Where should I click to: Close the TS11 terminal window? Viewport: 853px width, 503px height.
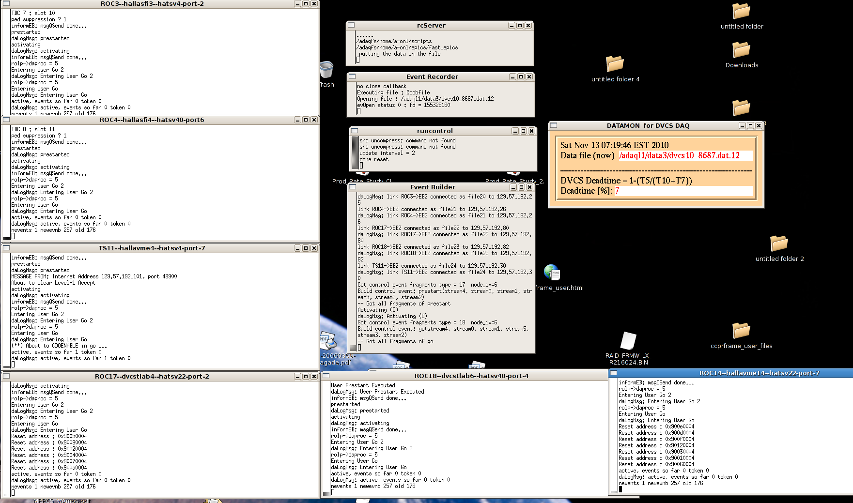point(314,248)
